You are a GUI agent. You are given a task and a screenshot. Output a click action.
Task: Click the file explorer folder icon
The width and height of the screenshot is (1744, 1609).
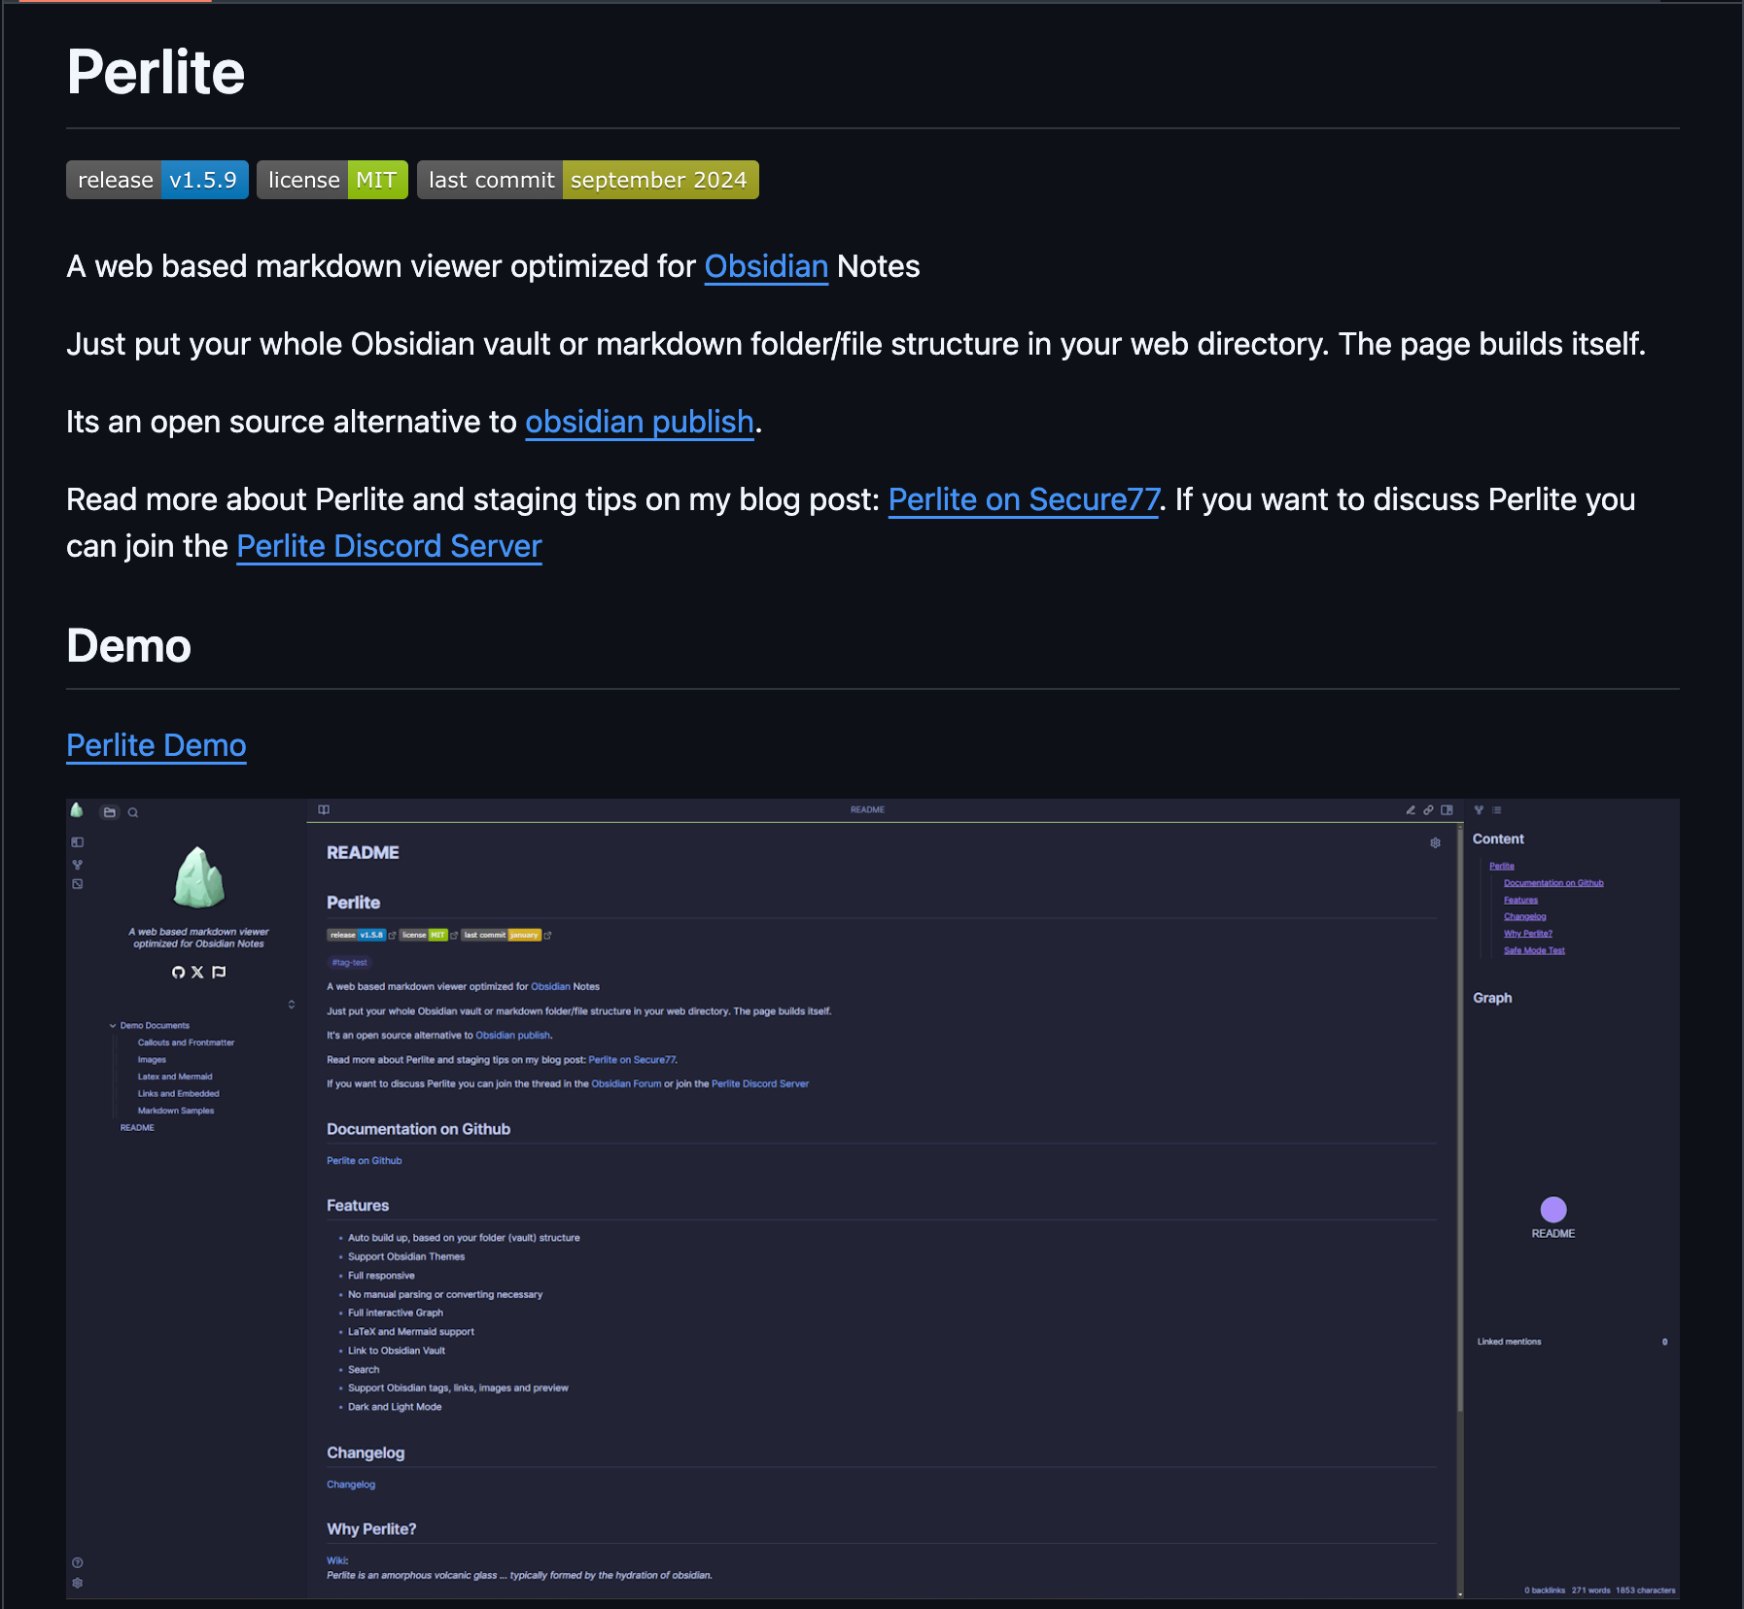point(110,812)
